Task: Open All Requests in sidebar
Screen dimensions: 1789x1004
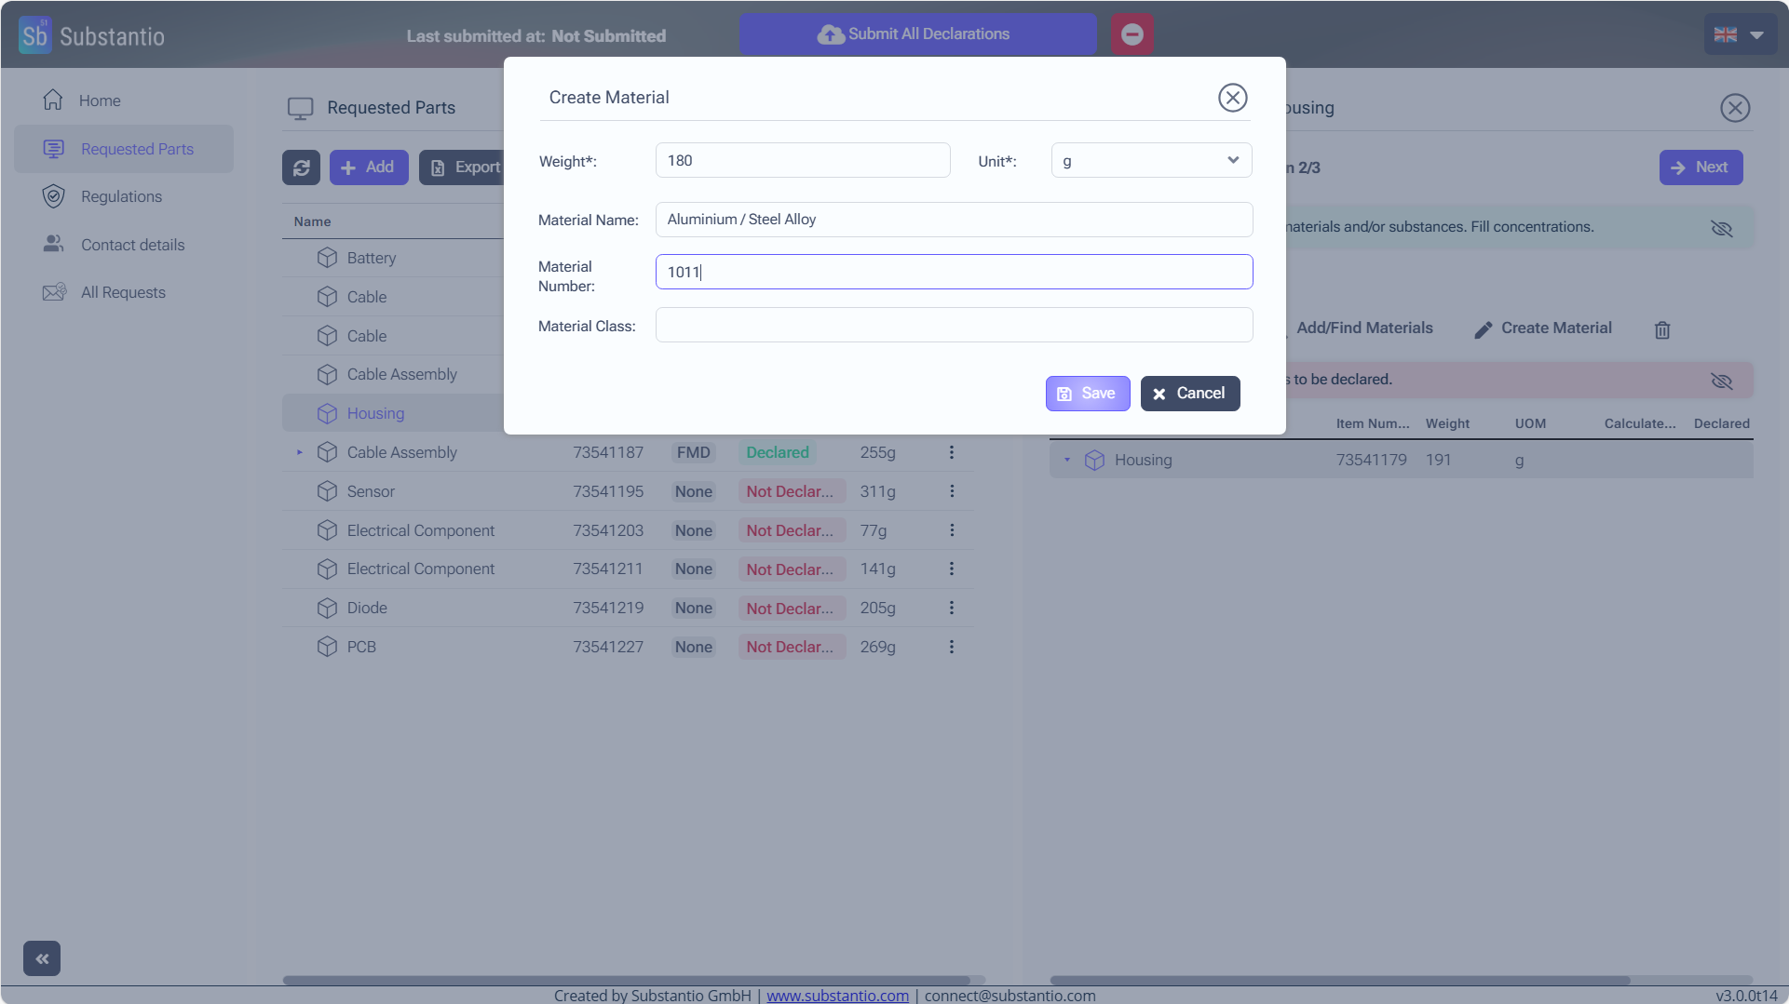Action: pyautogui.click(x=123, y=292)
